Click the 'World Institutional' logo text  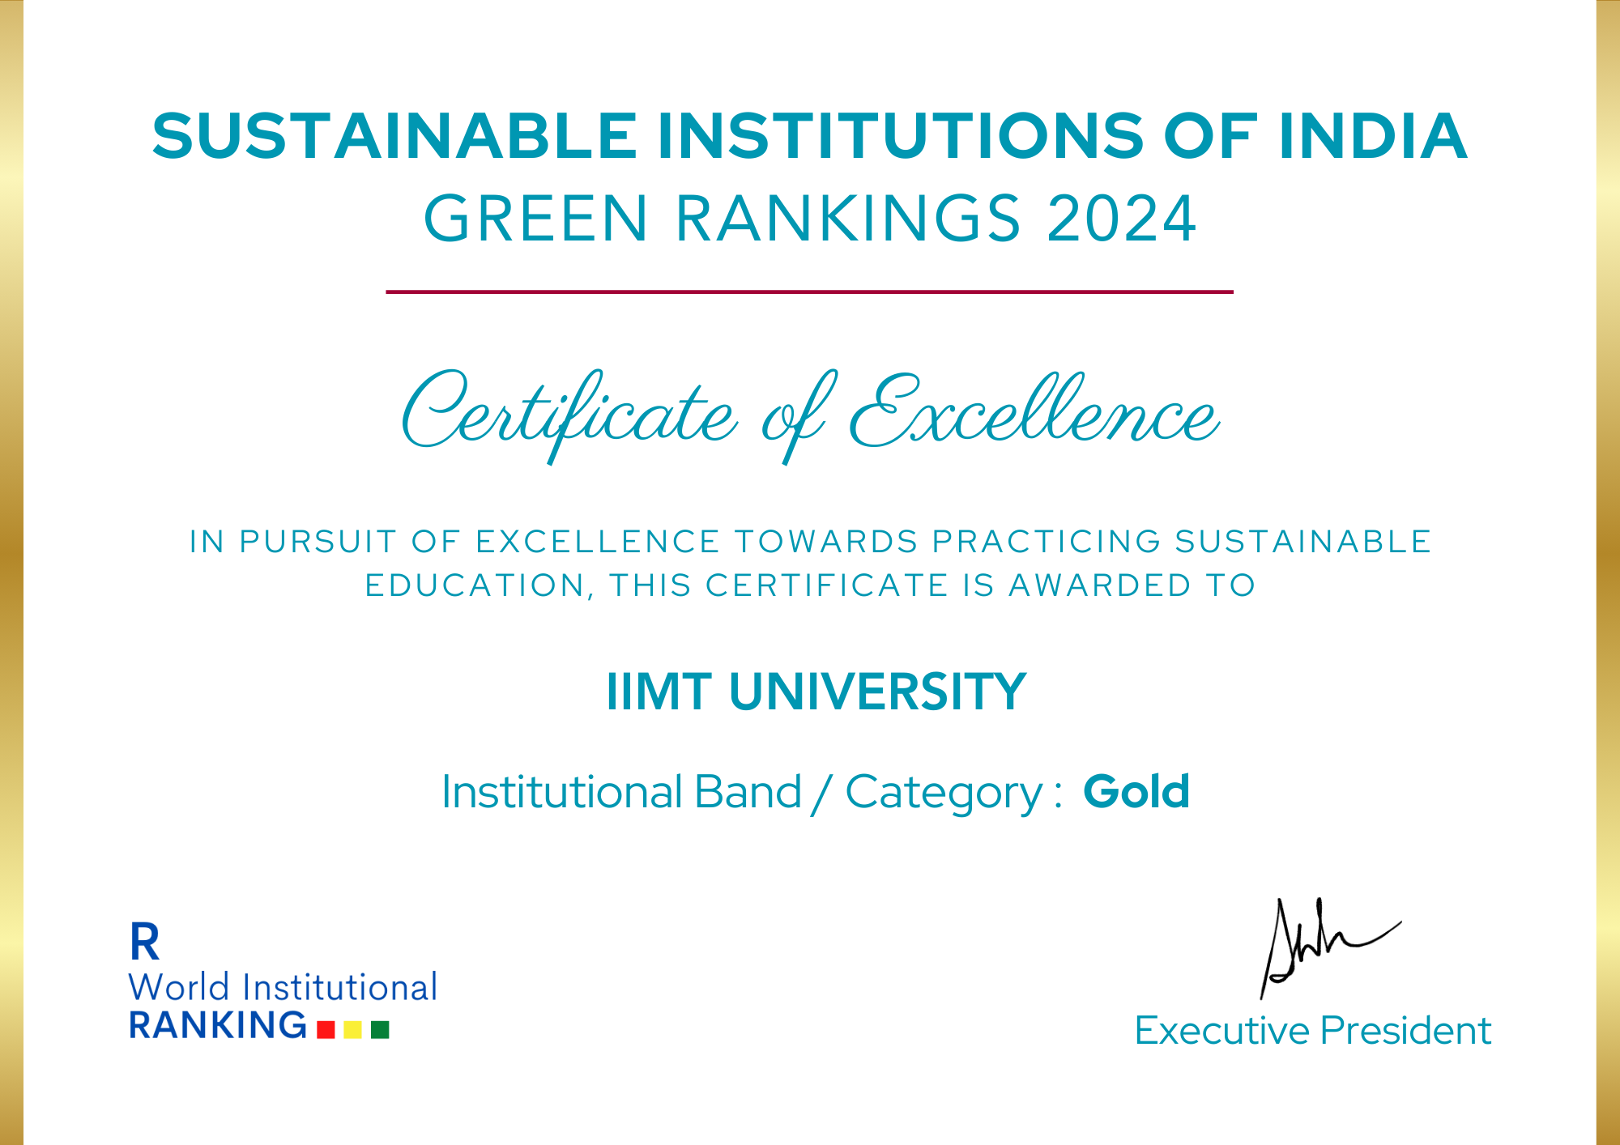tap(283, 987)
